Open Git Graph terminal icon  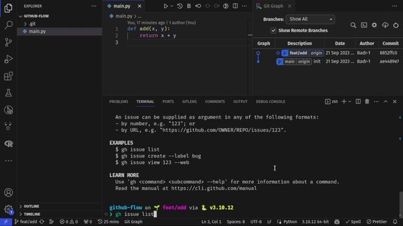(x=364, y=25)
